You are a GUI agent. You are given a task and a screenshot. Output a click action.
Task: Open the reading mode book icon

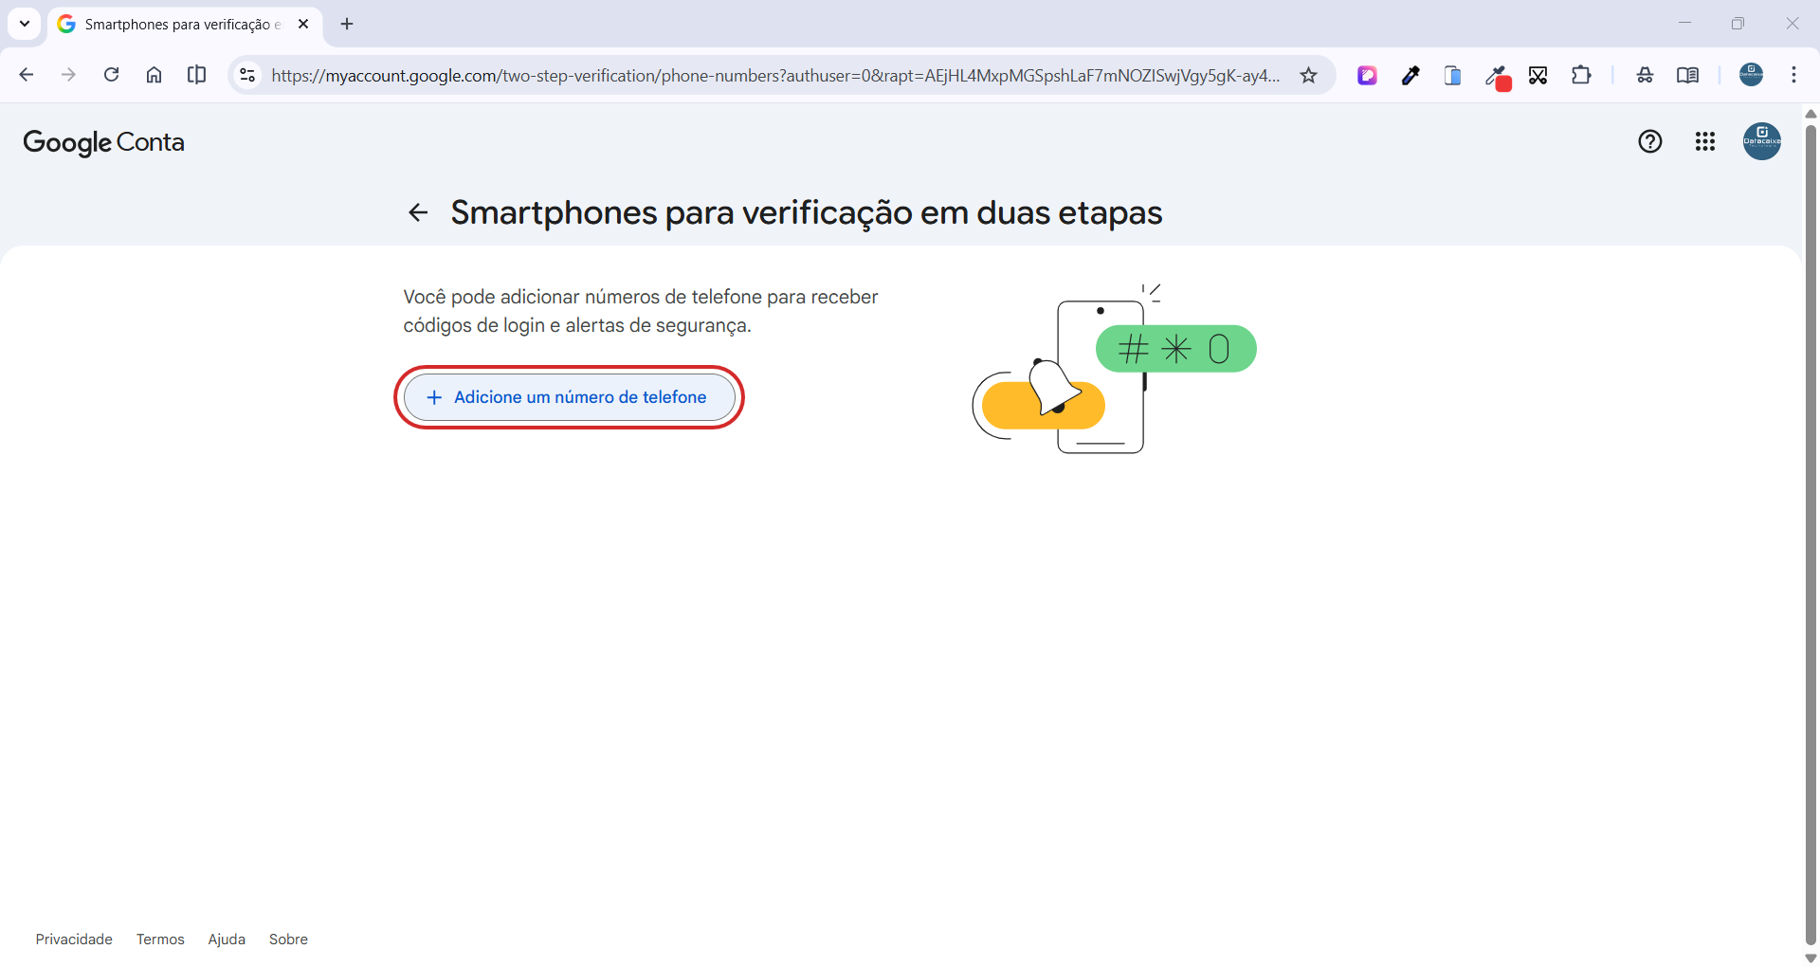(1687, 75)
